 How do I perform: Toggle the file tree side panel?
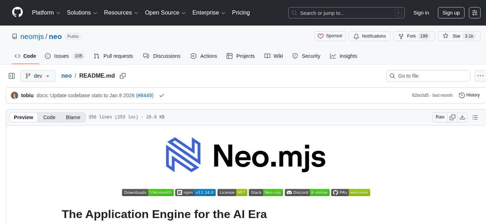click(11, 76)
